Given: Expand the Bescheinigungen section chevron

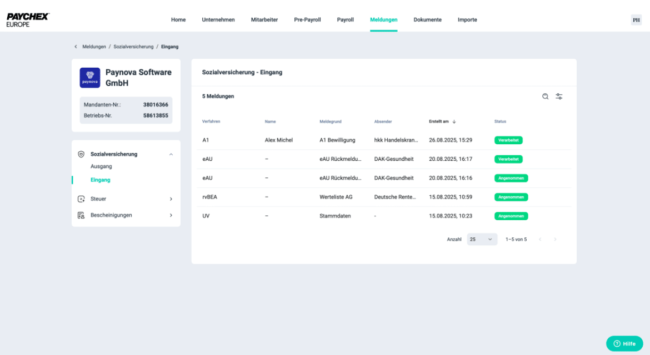Looking at the screenshot, I should click(x=171, y=215).
